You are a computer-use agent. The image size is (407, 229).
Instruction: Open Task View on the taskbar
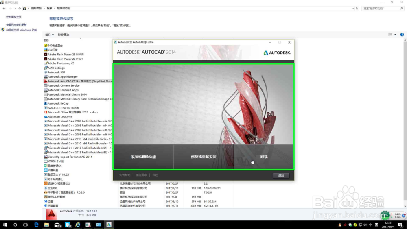pyautogui.click(x=25, y=225)
